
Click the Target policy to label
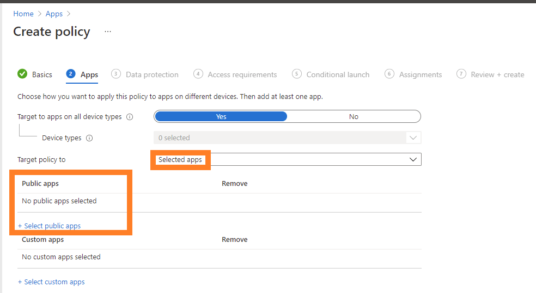(x=41, y=160)
